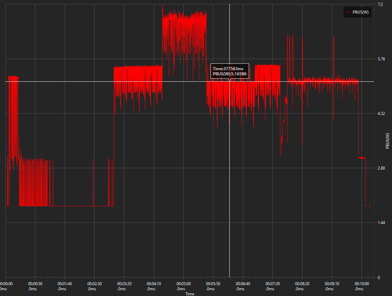
Task: Click the red line swatch in legend
Action: click(348, 12)
